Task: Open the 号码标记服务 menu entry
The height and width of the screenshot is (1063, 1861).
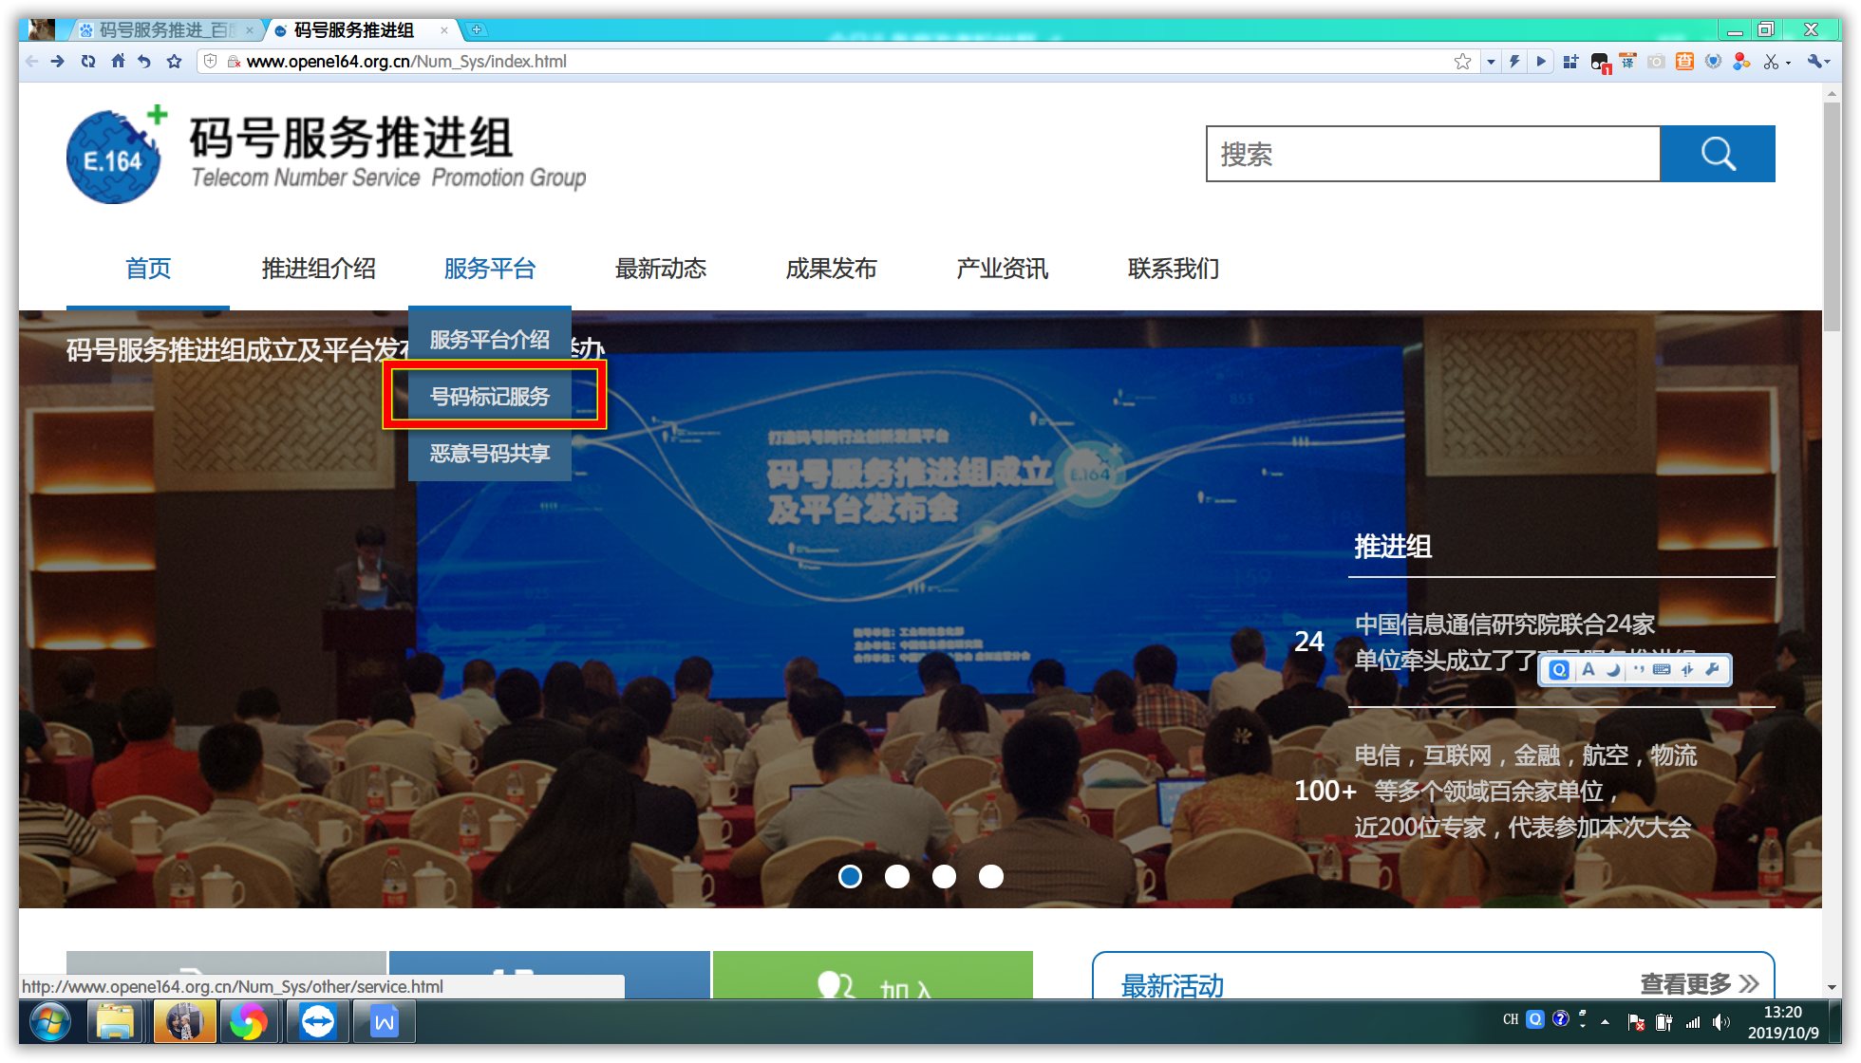Action: pyautogui.click(x=488, y=397)
